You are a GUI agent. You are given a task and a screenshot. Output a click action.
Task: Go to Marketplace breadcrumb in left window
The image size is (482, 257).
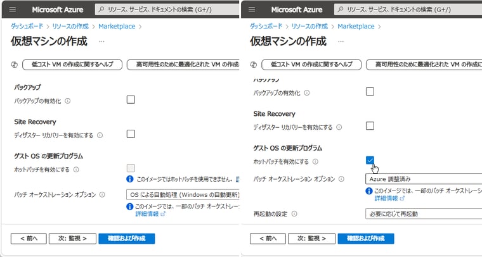[117, 27]
